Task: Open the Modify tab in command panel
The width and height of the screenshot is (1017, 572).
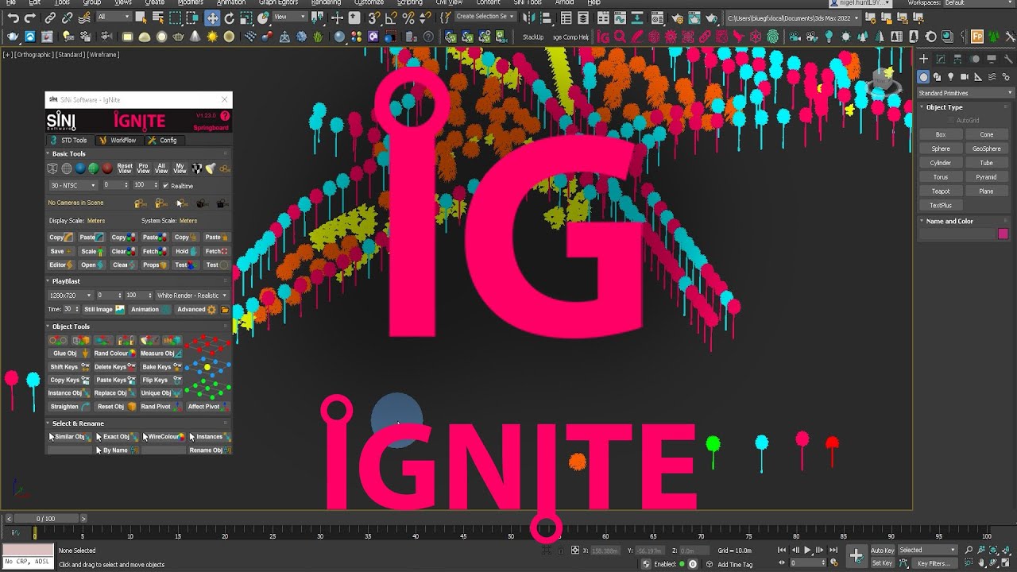Action: coord(941,60)
